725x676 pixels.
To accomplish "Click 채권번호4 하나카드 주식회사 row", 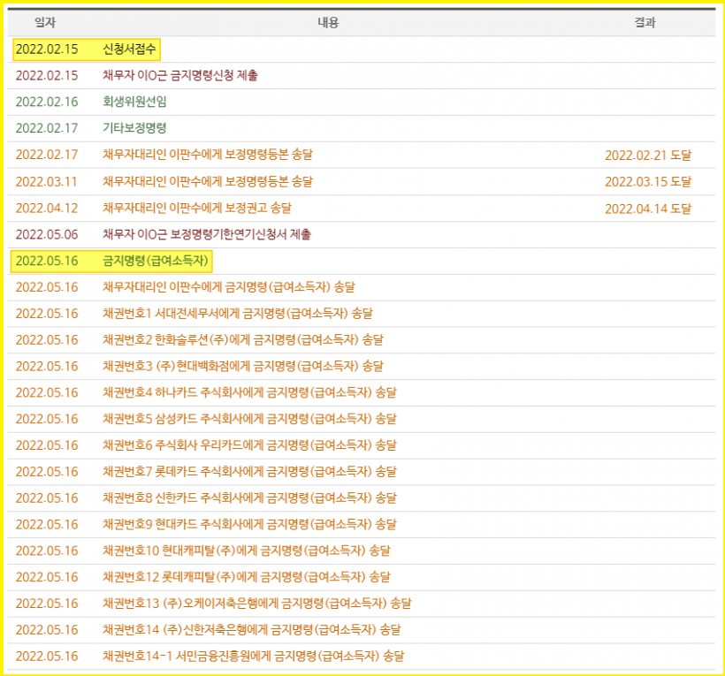I will point(362,392).
